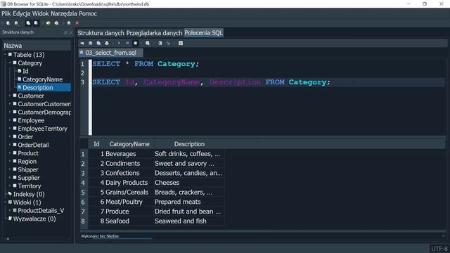Open the Plik menu
Image resolution: width=450 pixels, height=253 pixels.
tap(6, 13)
